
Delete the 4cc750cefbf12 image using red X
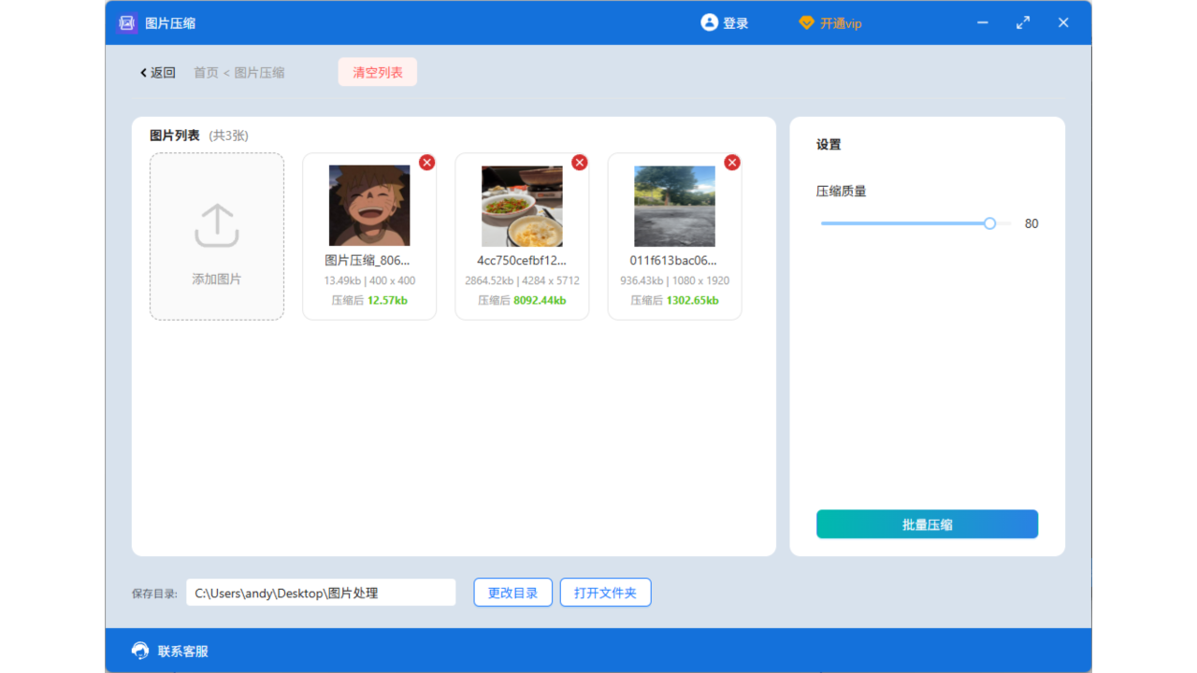click(580, 162)
